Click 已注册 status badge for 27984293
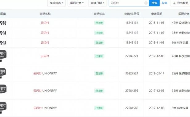Screen dimensions: 190x117 tap(99, 91)
